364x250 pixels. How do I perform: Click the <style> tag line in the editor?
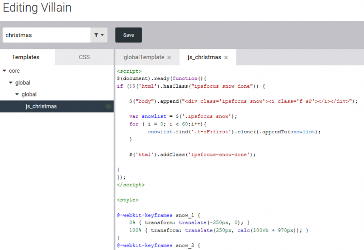(x=128, y=200)
